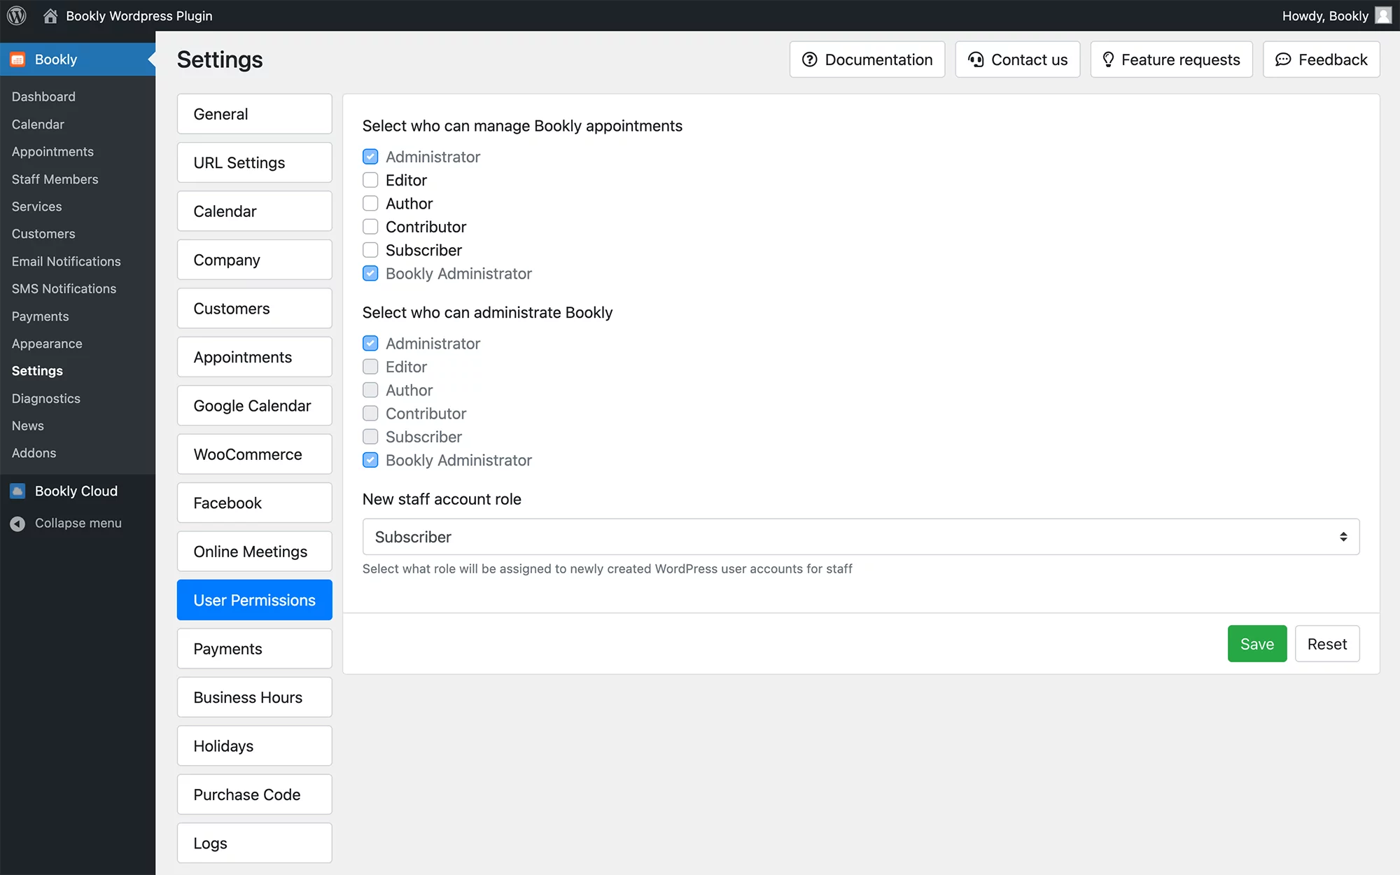Click the green Save button
Image resolution: width=1400 pixels, height=875 pixels.
[x=1257, y=644]
